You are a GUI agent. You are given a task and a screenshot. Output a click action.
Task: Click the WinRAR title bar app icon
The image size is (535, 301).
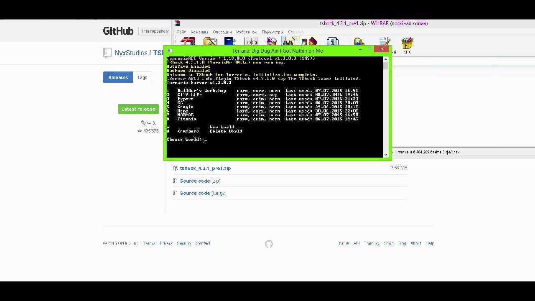178,23
